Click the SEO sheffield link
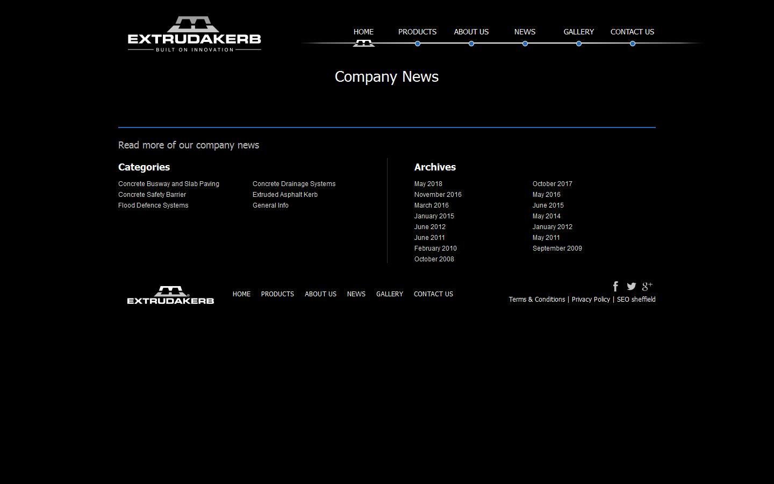Screen dimensions: 774x484 pyautogui.click(x=636, y=300)
